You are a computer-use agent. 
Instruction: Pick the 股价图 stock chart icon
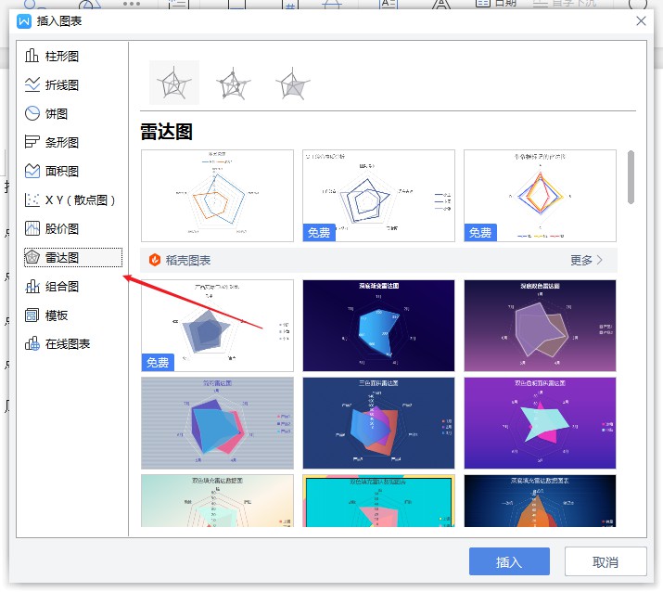click(32, 228)
